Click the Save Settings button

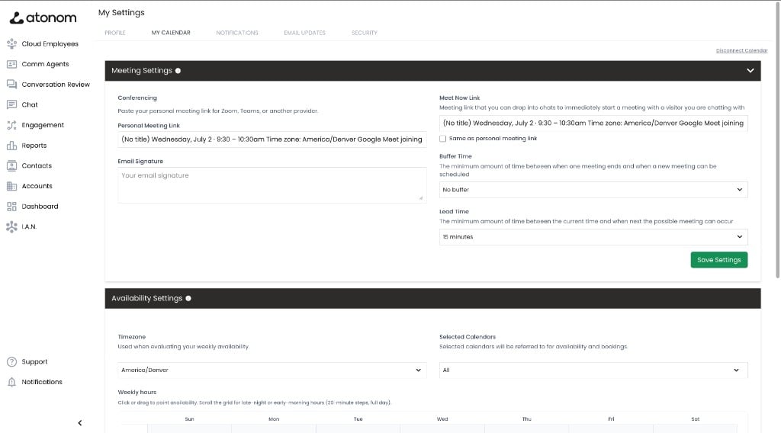coord(718,260)
